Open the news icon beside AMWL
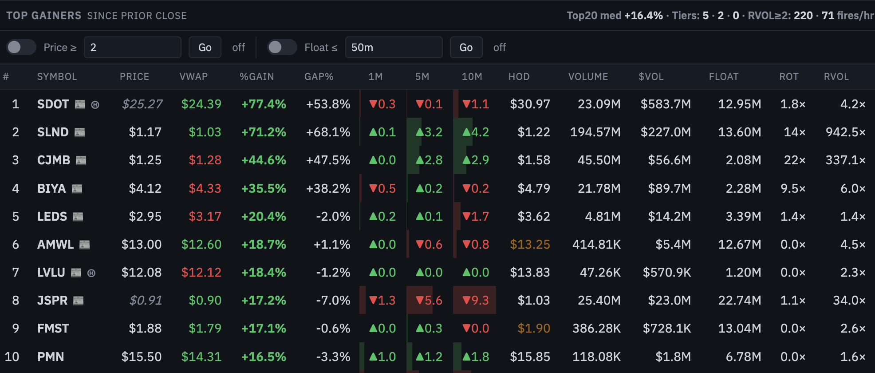Screen dimensions: 875x373 tap(84, 245)
